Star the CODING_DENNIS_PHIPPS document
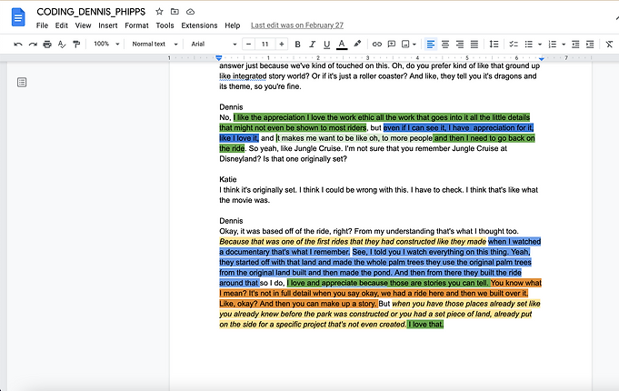Screen dimensions: 619x391 click(x=159, y=12)
